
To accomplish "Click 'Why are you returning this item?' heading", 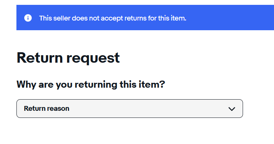I will tap(91, 85).
